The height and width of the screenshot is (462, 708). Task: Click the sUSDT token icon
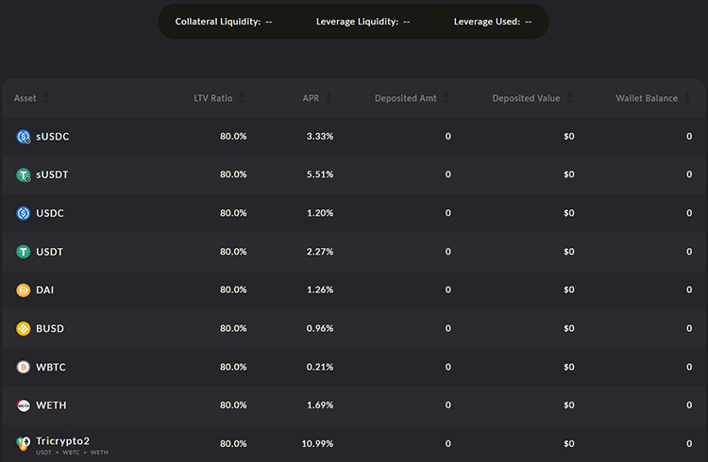click(24, 174)
